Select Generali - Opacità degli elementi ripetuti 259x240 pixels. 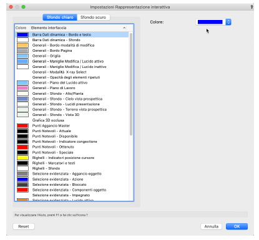click(72, 77)
